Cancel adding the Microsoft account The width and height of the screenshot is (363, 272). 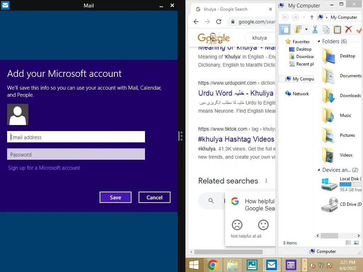155,197
